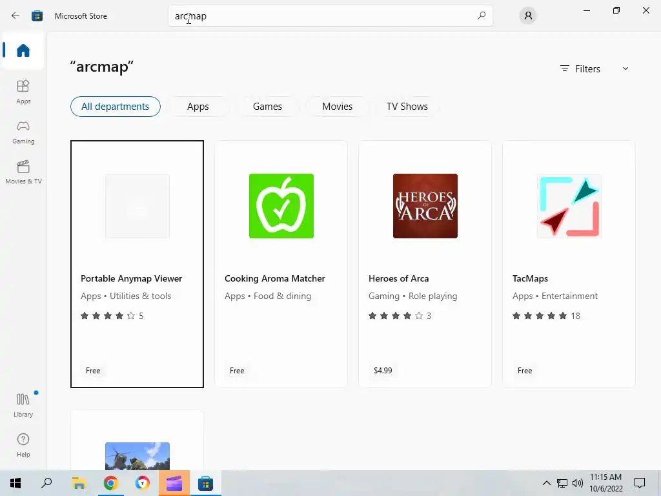The width and height of the screenshot is (661, 496).
Task: Click the $4.99 price label
Action: (x=383, y=370)
